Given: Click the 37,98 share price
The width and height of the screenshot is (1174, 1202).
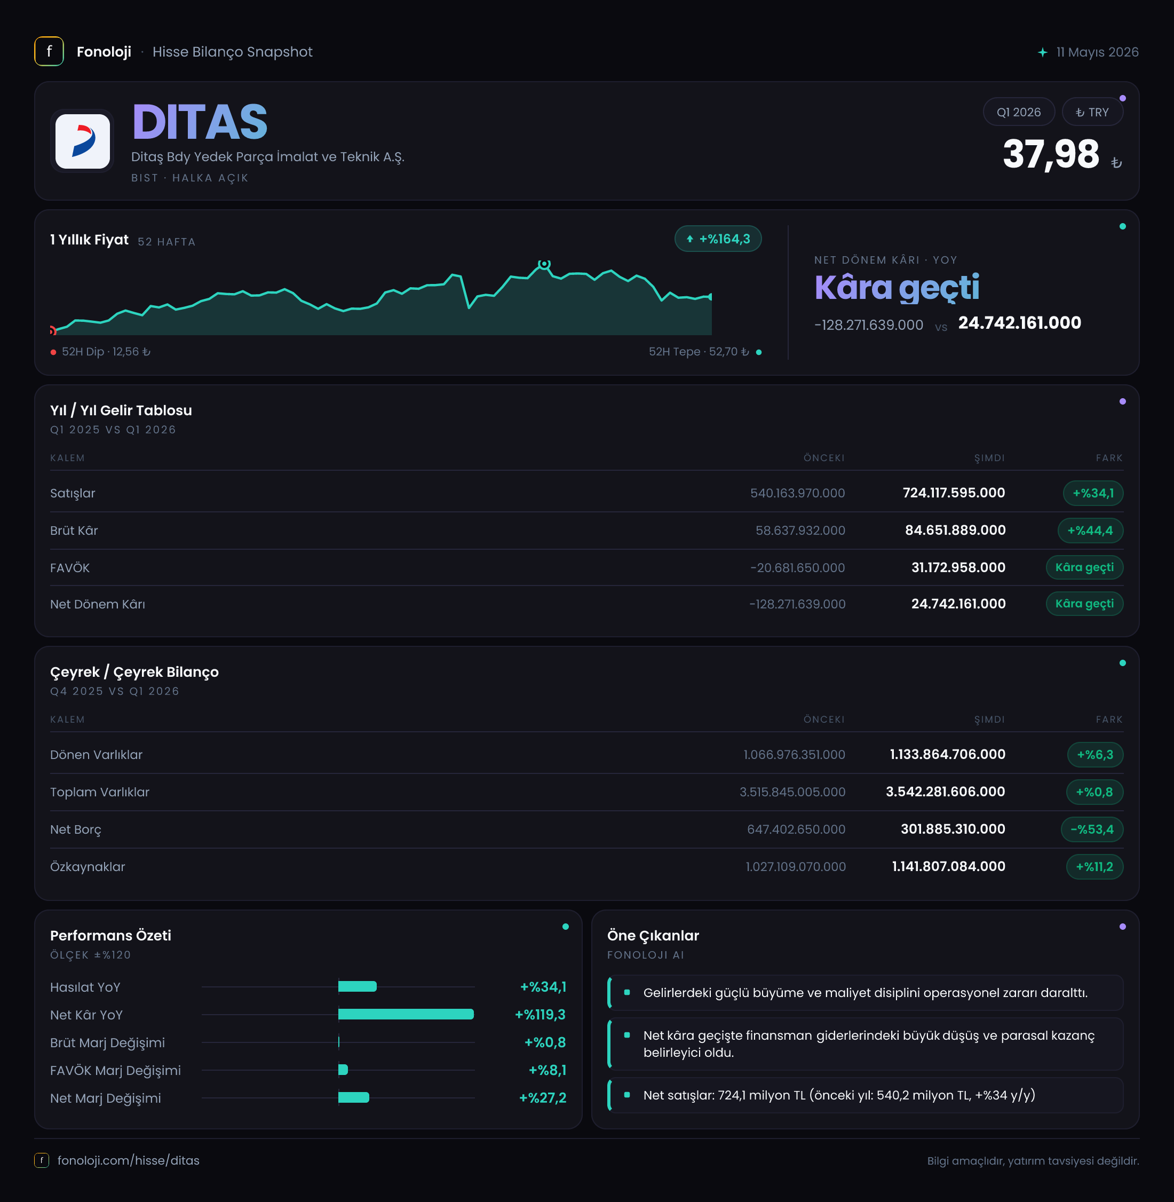Looking at the screenshot, I should (1051, 154).
